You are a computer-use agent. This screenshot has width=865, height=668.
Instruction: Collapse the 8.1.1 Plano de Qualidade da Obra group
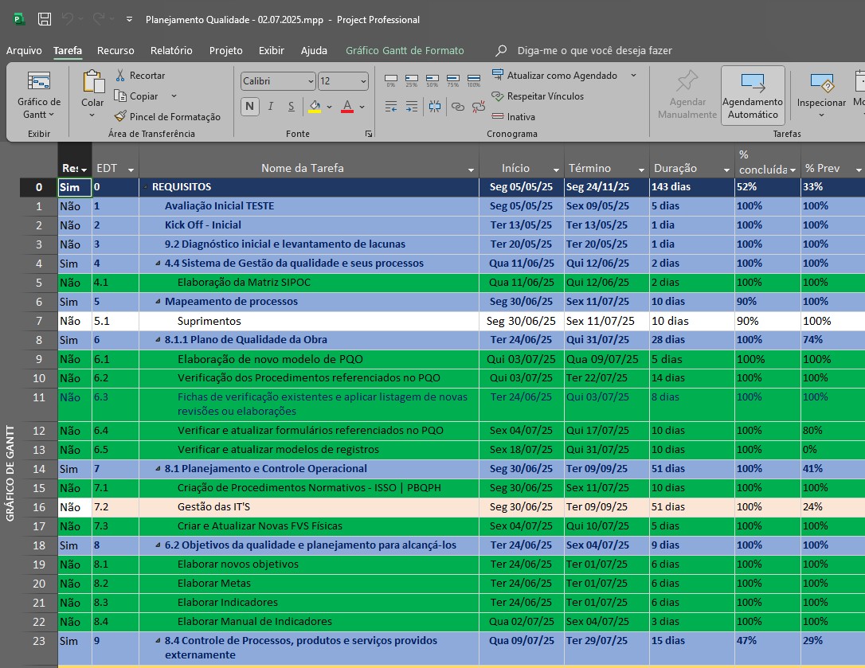pos(158,340)
